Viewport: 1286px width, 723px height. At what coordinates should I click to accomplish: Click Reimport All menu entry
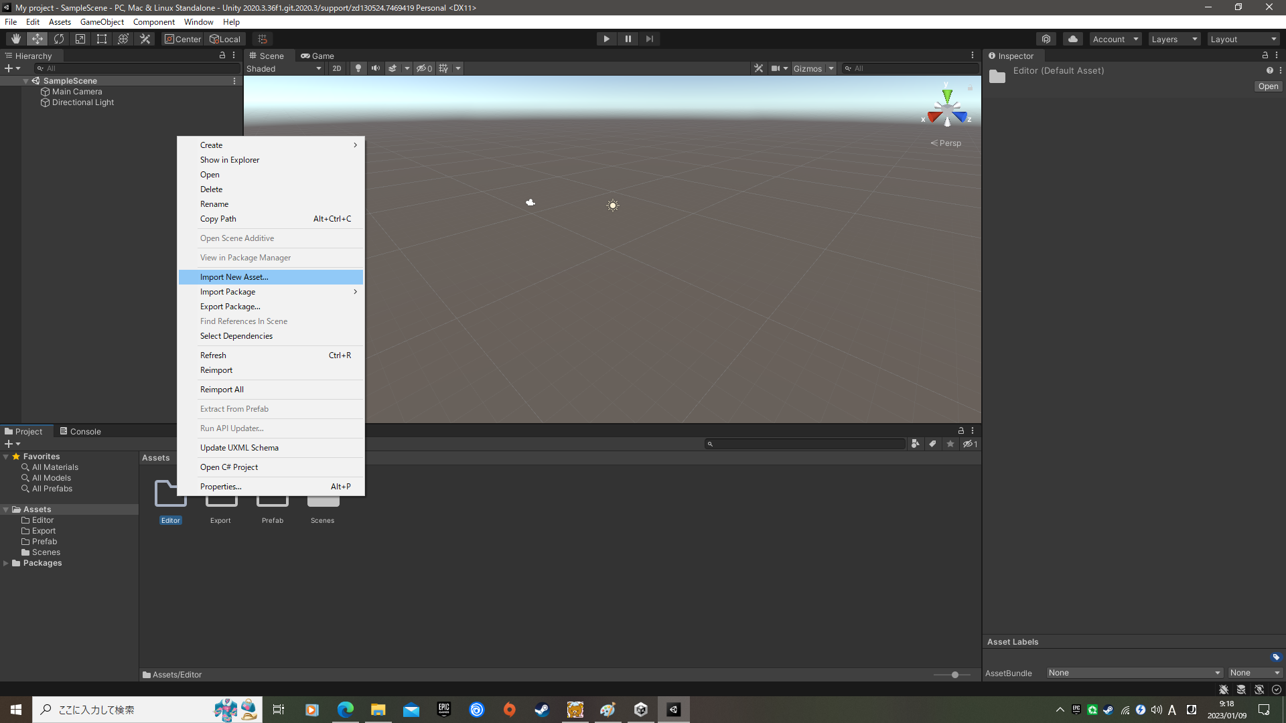point(271,390)
